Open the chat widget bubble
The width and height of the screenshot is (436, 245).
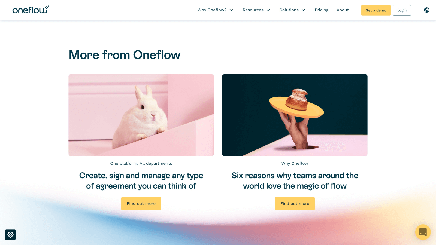[423, 232]
